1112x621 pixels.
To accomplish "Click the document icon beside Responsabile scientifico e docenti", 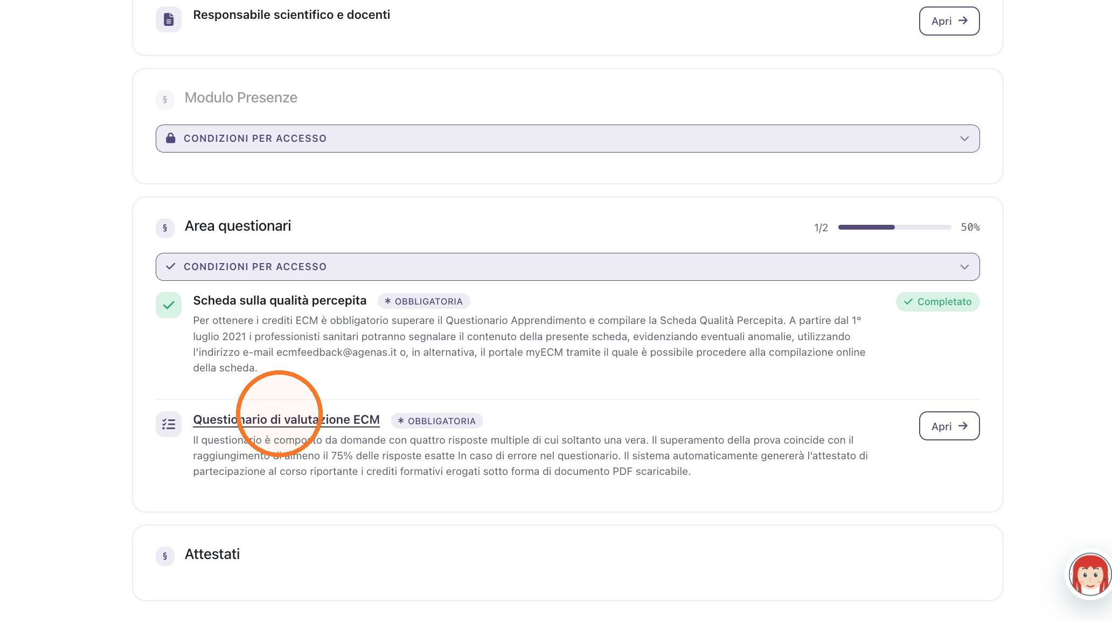I will [x=169, y=19].
